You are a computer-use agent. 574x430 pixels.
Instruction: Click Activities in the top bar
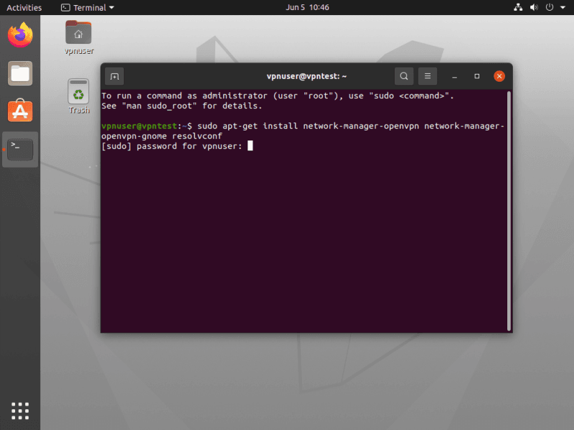pyautogui.click(x=24, y=8)
